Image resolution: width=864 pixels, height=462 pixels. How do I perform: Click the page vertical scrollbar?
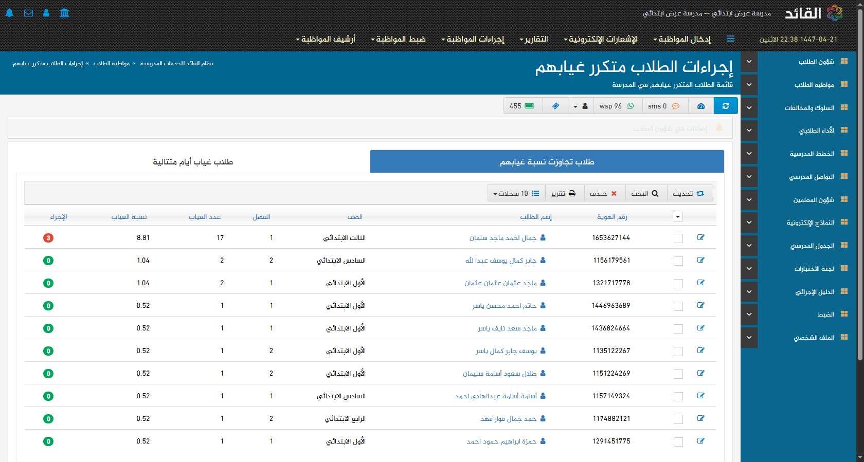point(860,206)
